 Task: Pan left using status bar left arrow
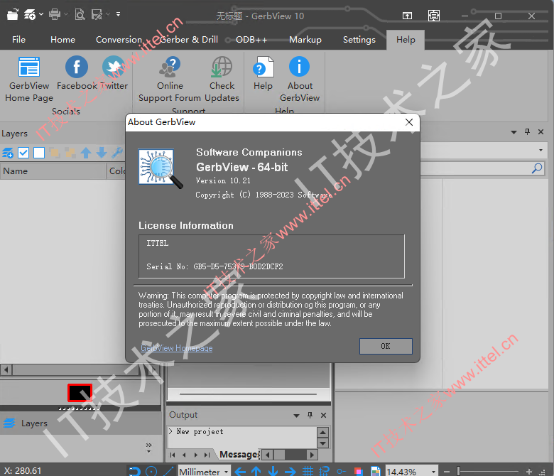point(240,471)
